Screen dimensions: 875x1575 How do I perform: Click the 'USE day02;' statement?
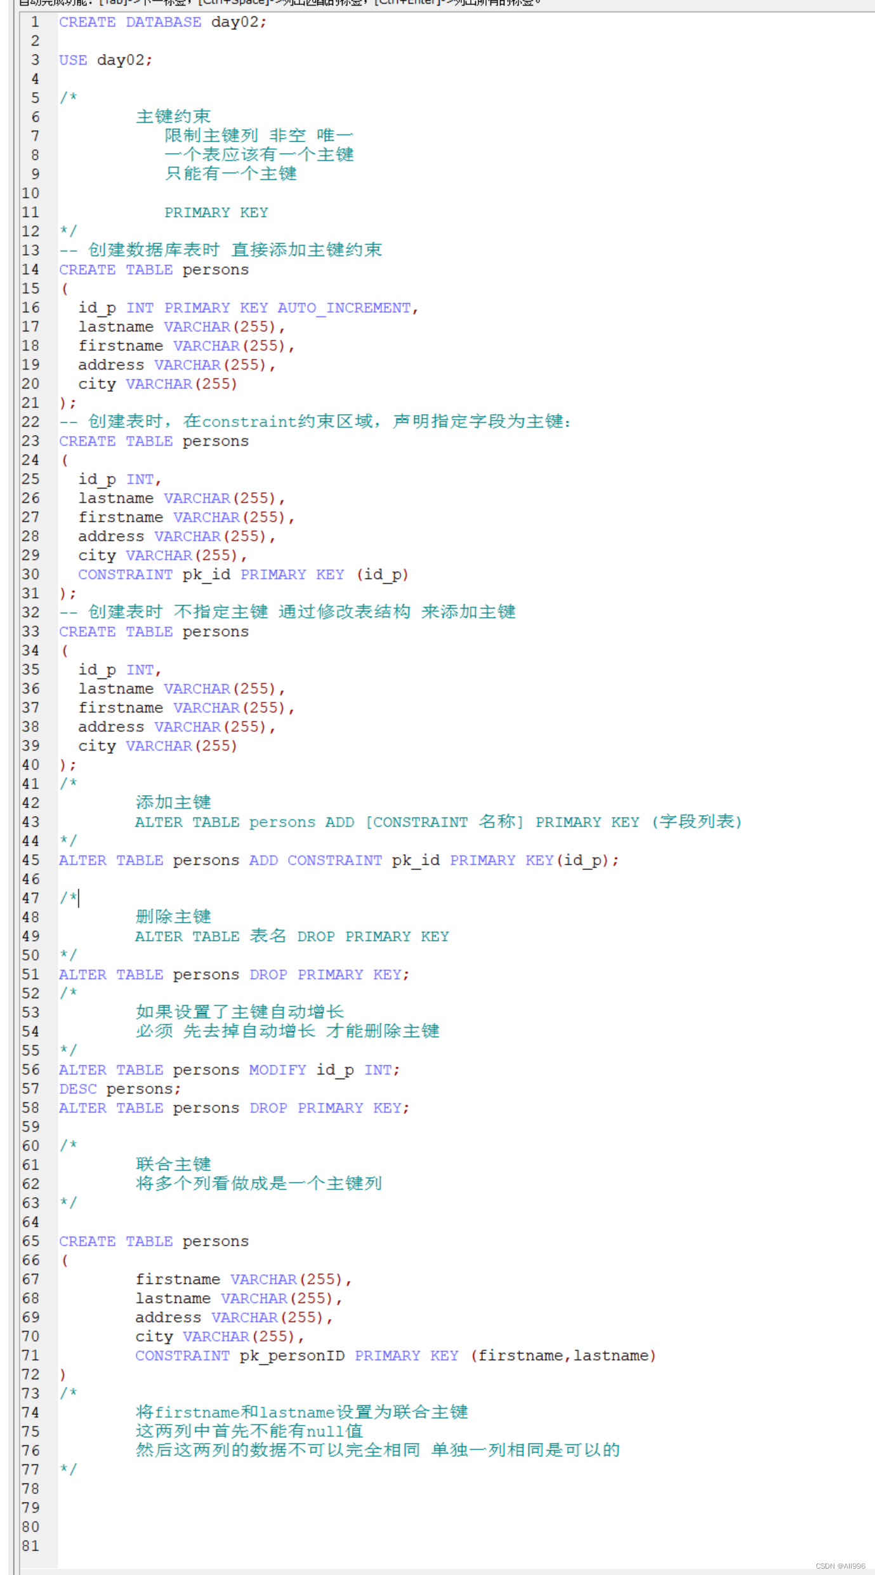click(x=106, y=60)
